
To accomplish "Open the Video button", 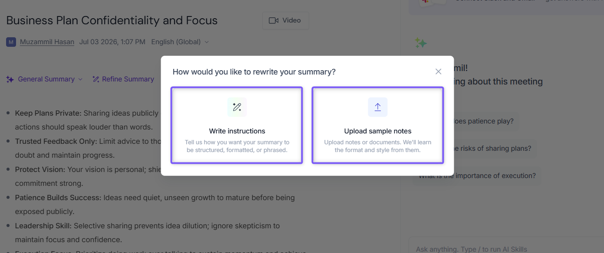I will point(285,20).
